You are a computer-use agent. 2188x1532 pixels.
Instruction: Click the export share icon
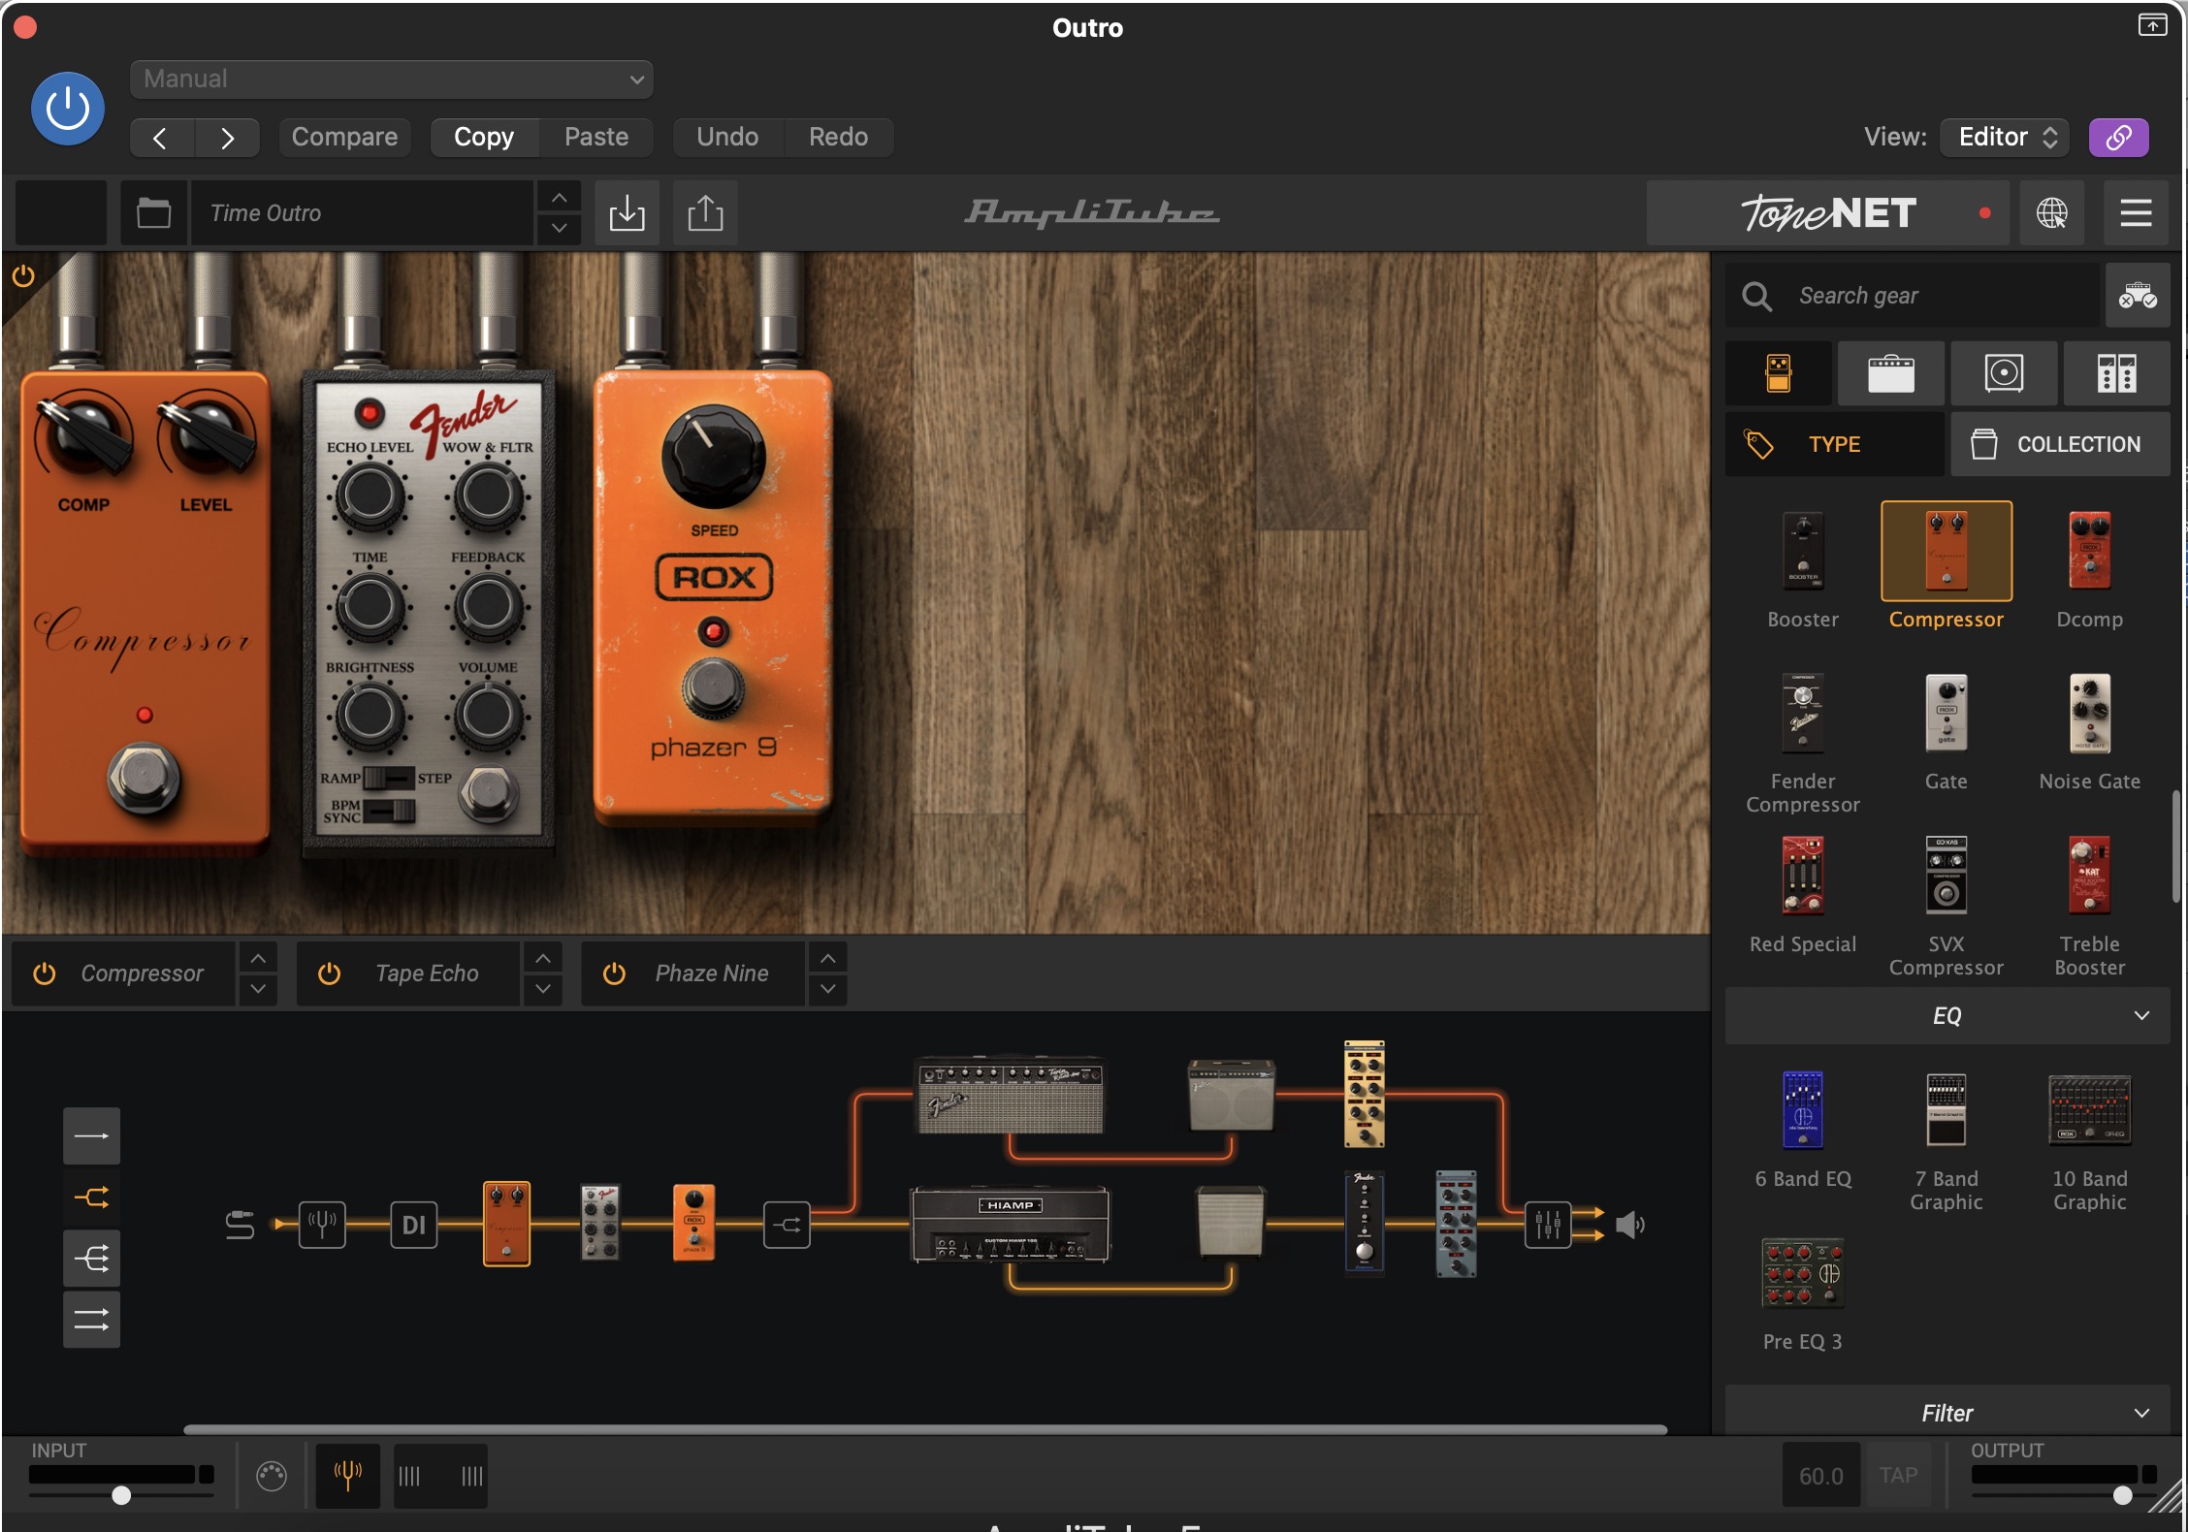(x=706, y=212)
